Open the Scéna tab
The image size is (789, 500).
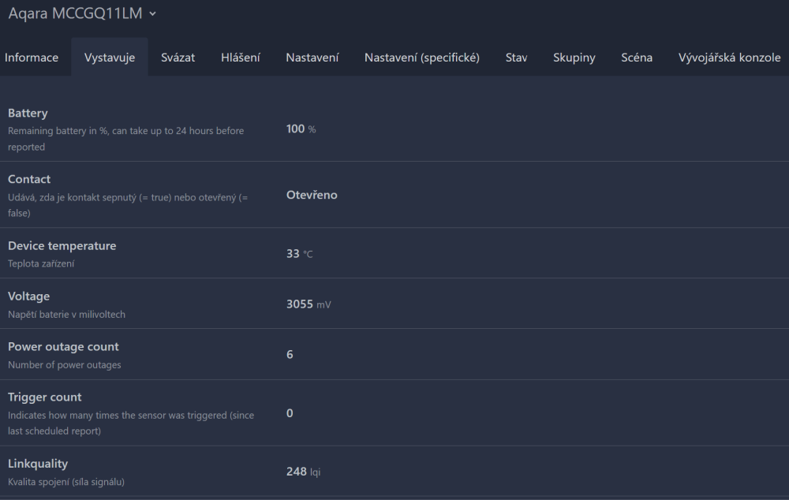coord(637,58)
